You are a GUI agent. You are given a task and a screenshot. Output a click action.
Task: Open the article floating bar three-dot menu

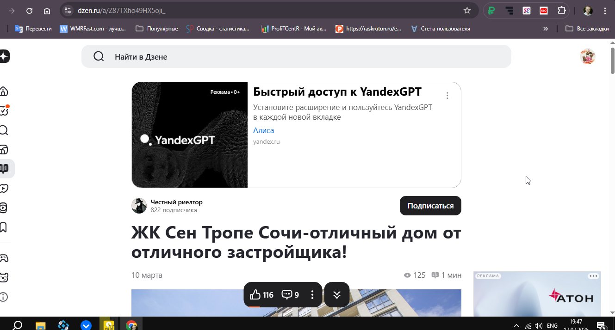click(x=312, y=294)
